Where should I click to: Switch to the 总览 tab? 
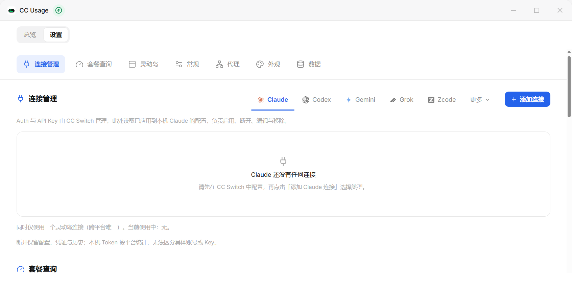[30, 35]
